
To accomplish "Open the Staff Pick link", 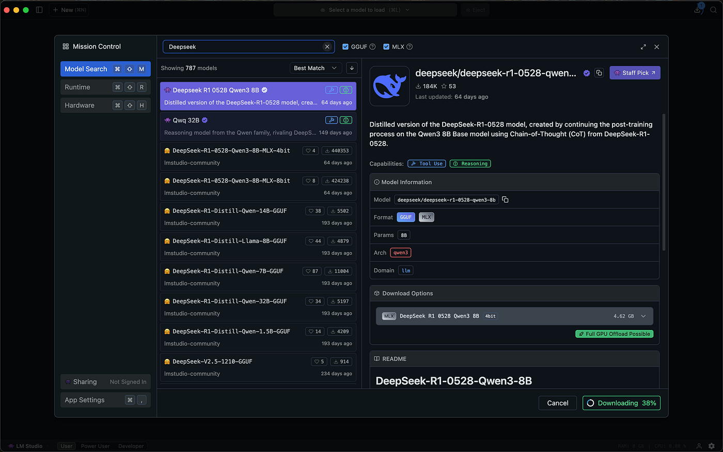I will click(x=635, y=73).
